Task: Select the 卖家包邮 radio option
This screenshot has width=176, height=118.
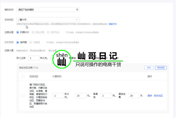Action: 48,32
